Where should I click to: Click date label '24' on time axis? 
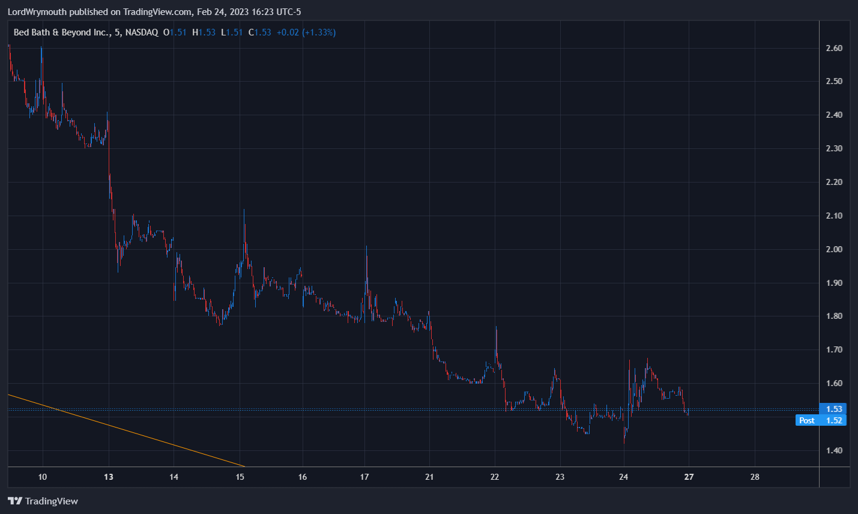[624, 477]
